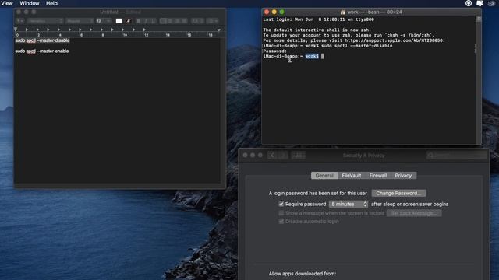Click the 'Last login' line in Terminal
The image size is (499, 280).
319,19
